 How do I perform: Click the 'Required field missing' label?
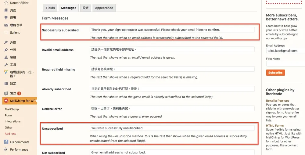point(59,70)
